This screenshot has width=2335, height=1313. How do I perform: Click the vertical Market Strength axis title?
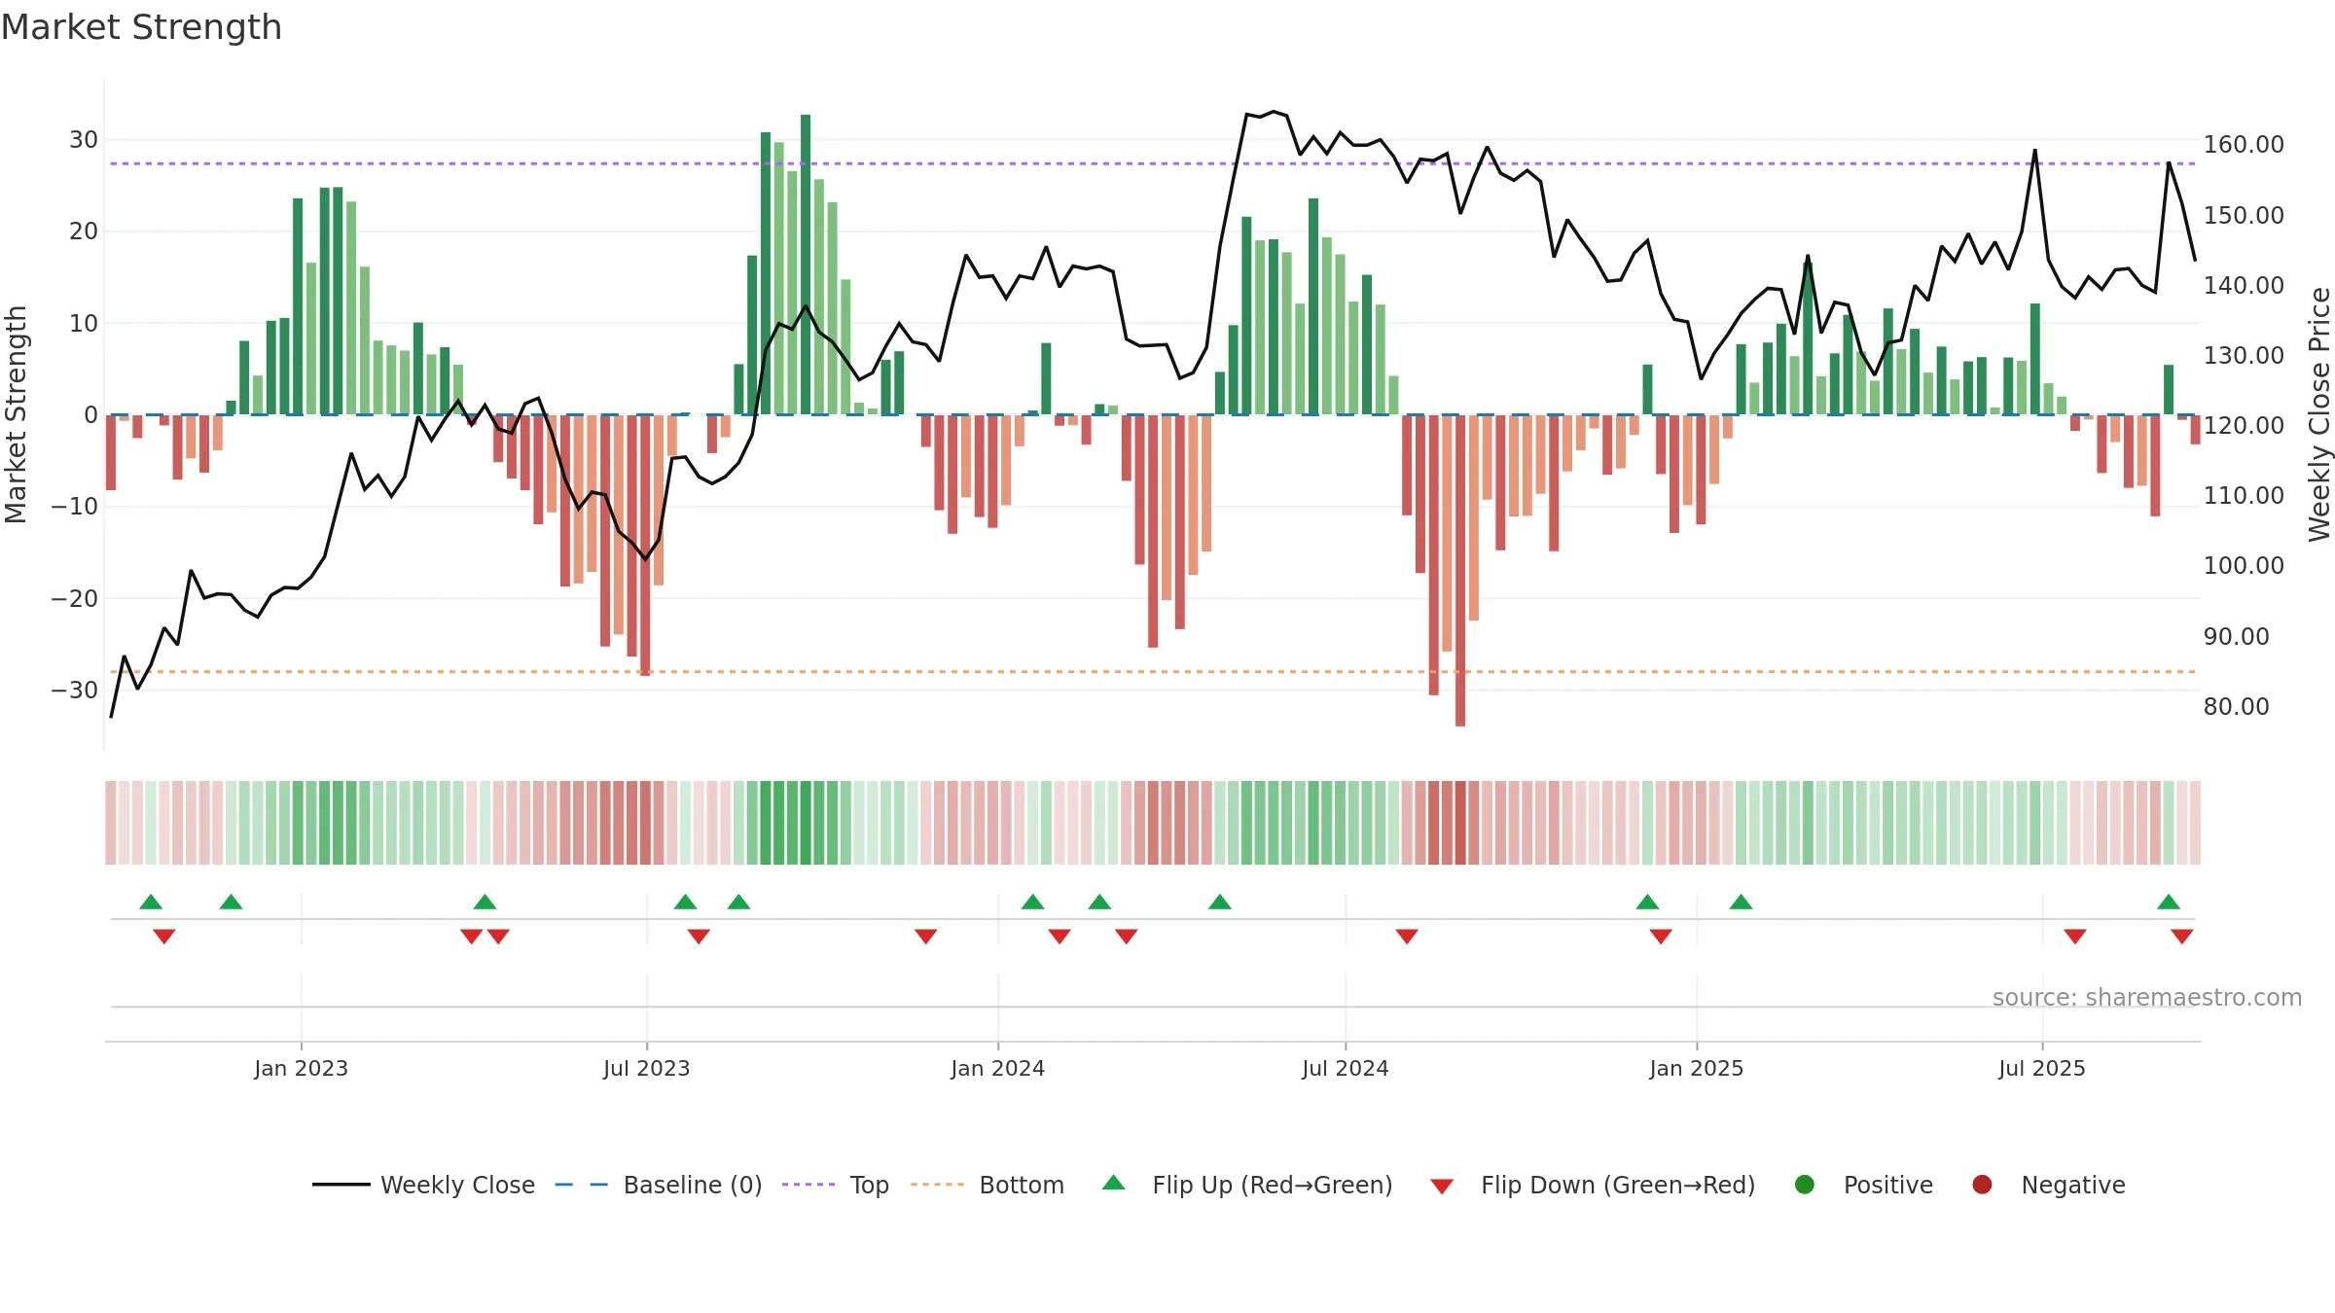click(x=16, y=414)
